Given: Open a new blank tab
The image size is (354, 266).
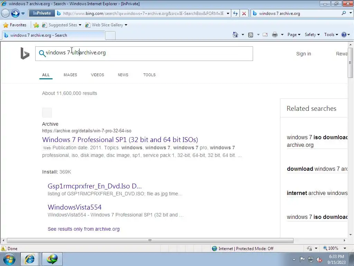Looking at the screenshot, I should click(x=110, y=36).
